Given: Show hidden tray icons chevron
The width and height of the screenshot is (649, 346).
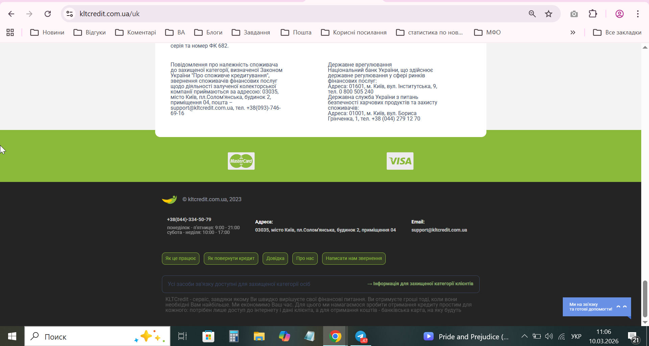Looking at the screenshot, I should 524,336.
